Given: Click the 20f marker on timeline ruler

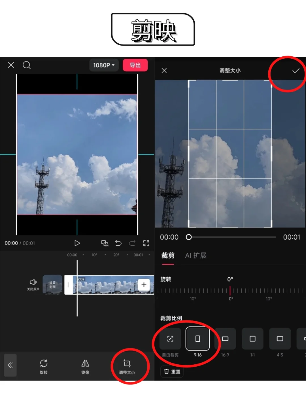Looking at the screenshot, I should [116, 255].
